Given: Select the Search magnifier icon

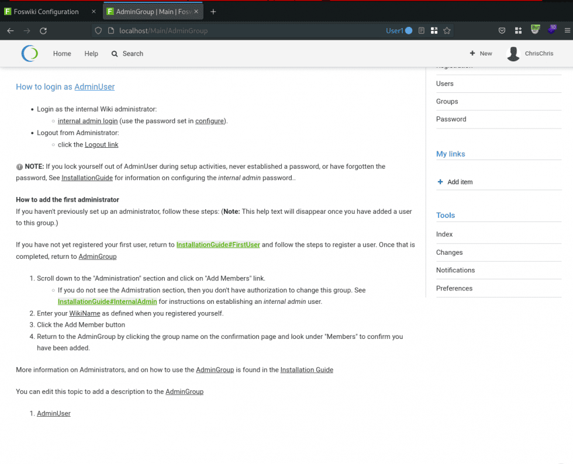Looking at the screenshot, I should [x=115, y=53].
